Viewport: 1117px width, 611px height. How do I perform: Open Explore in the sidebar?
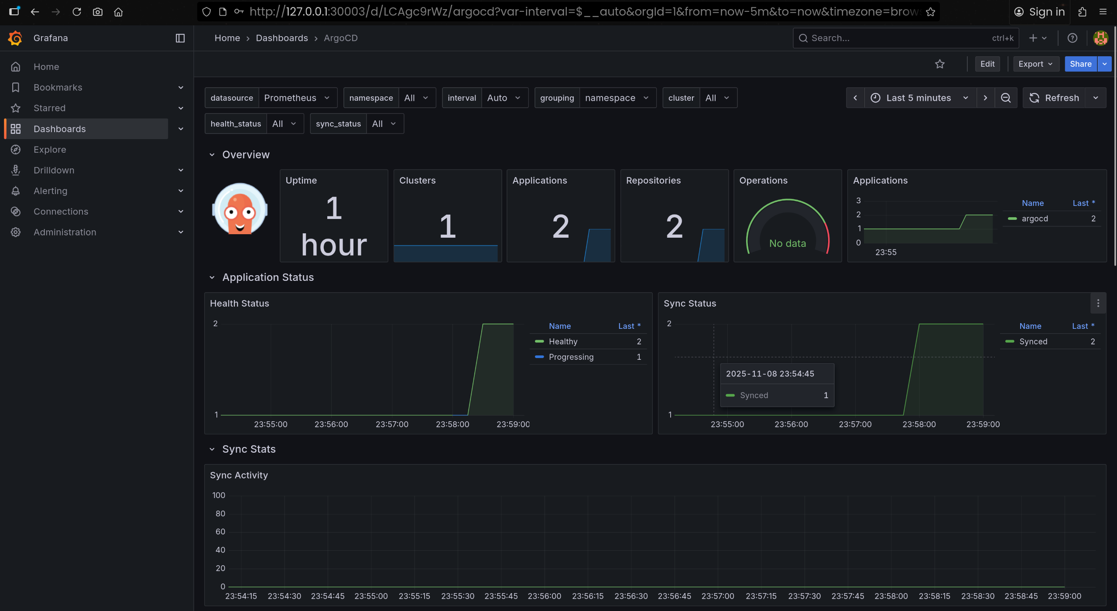pyautogui.click(x=50, y=150)
